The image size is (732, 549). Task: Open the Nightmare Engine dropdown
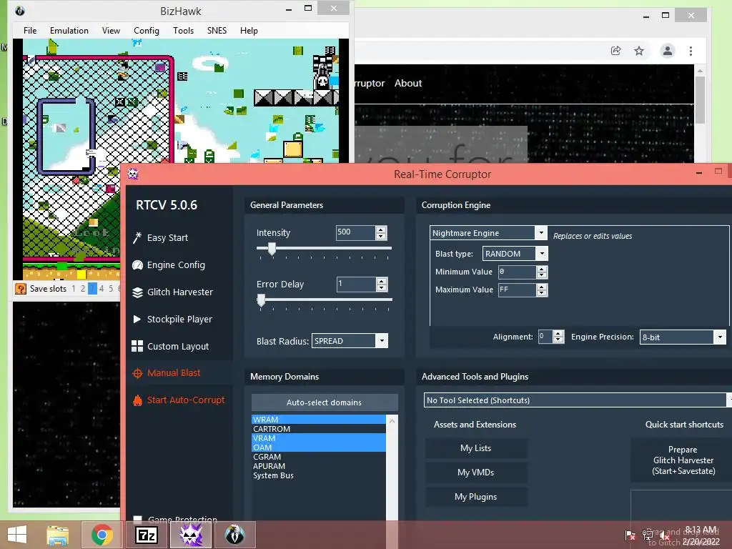[541, 232]
